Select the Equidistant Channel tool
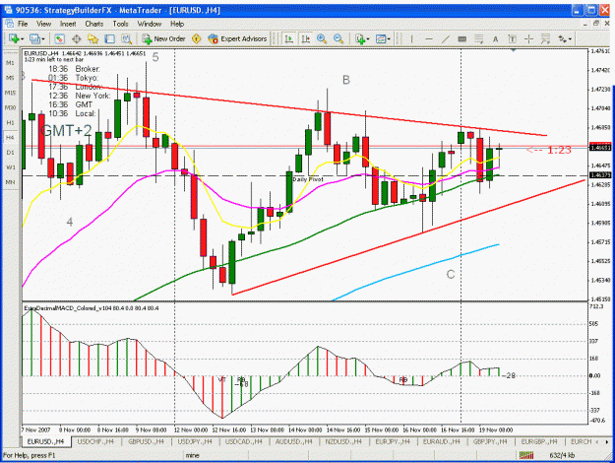The height and width of the screenshot is (463, 615). click(x=462, y=38)
